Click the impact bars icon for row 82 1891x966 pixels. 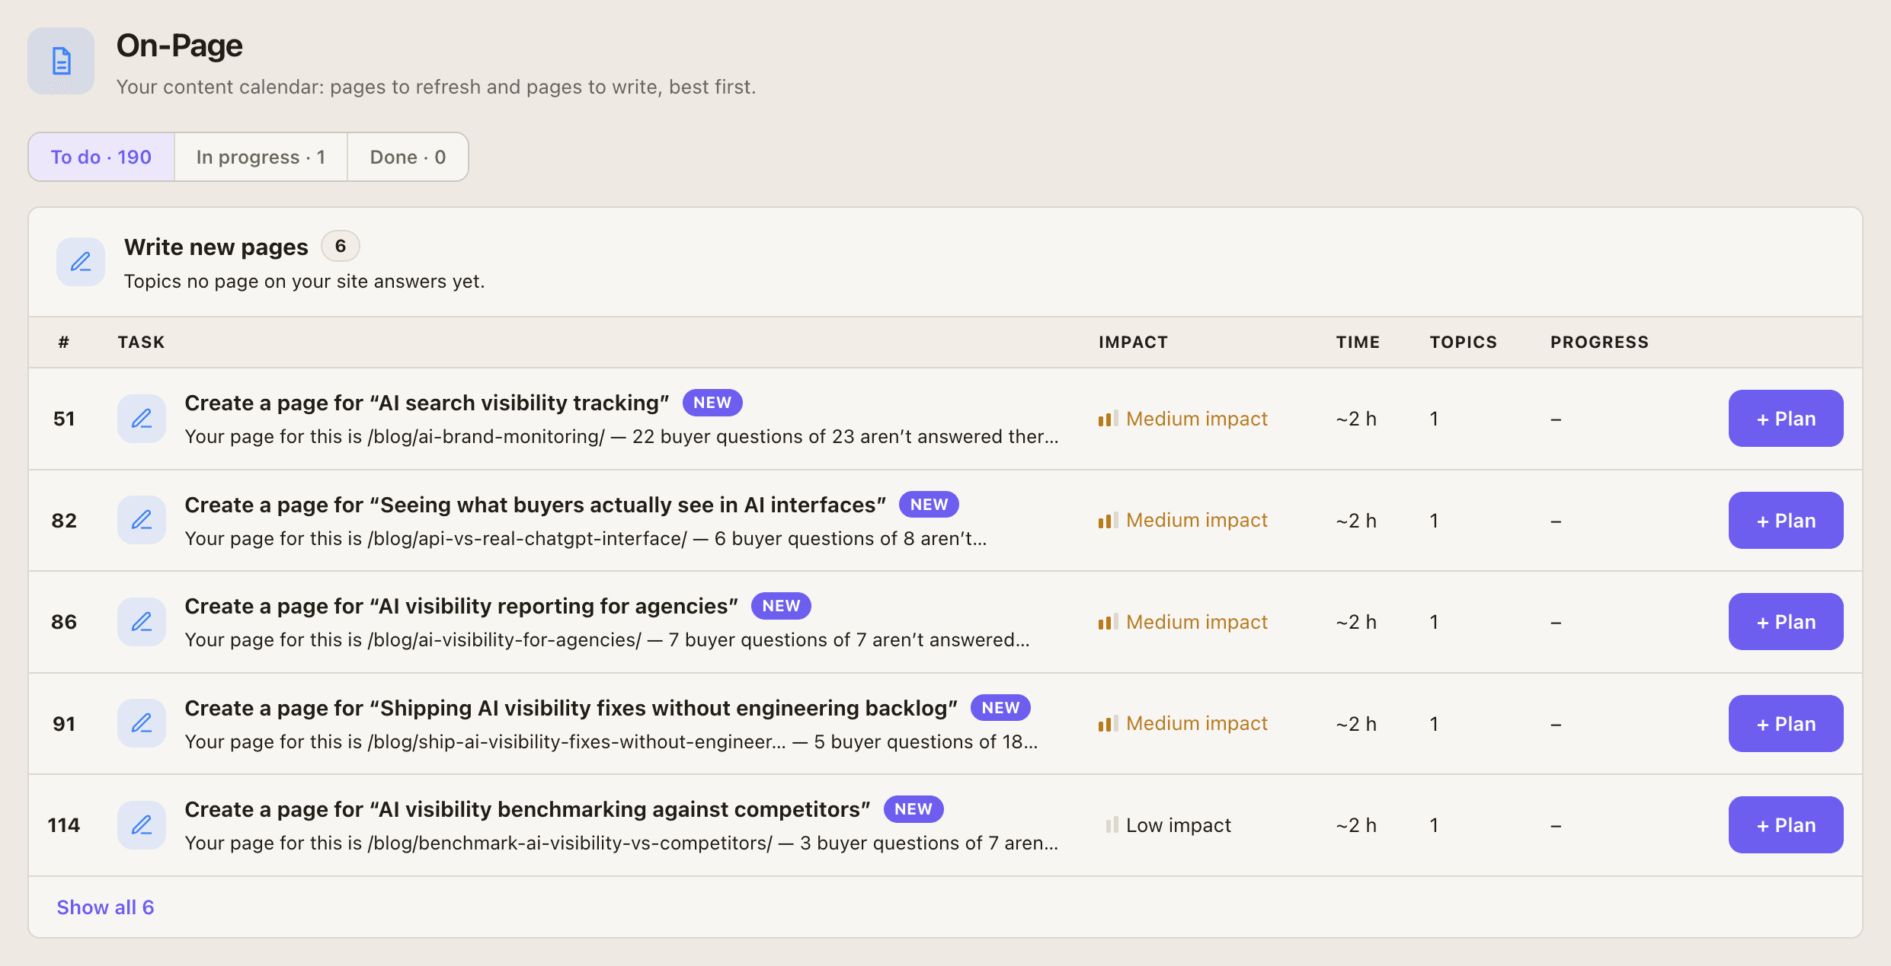[1108, 520]
